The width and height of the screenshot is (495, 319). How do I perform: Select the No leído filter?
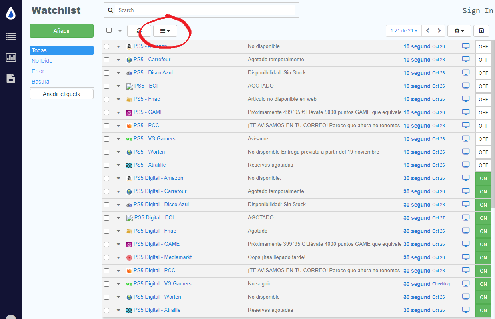click(42, 61)
